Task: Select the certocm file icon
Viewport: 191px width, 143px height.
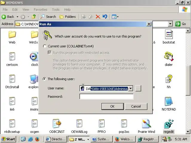Action: click(12, 57)
